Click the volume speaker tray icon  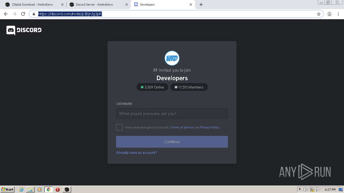coord(305,190)
